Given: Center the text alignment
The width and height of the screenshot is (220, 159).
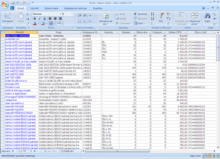Looking at the screenshot, I should pos(55,18).
